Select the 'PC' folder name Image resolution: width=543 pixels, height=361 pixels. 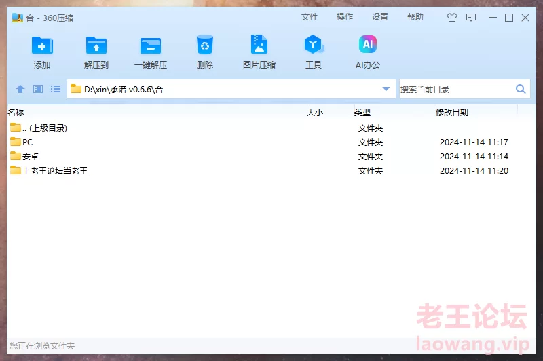tap(27, 142)
